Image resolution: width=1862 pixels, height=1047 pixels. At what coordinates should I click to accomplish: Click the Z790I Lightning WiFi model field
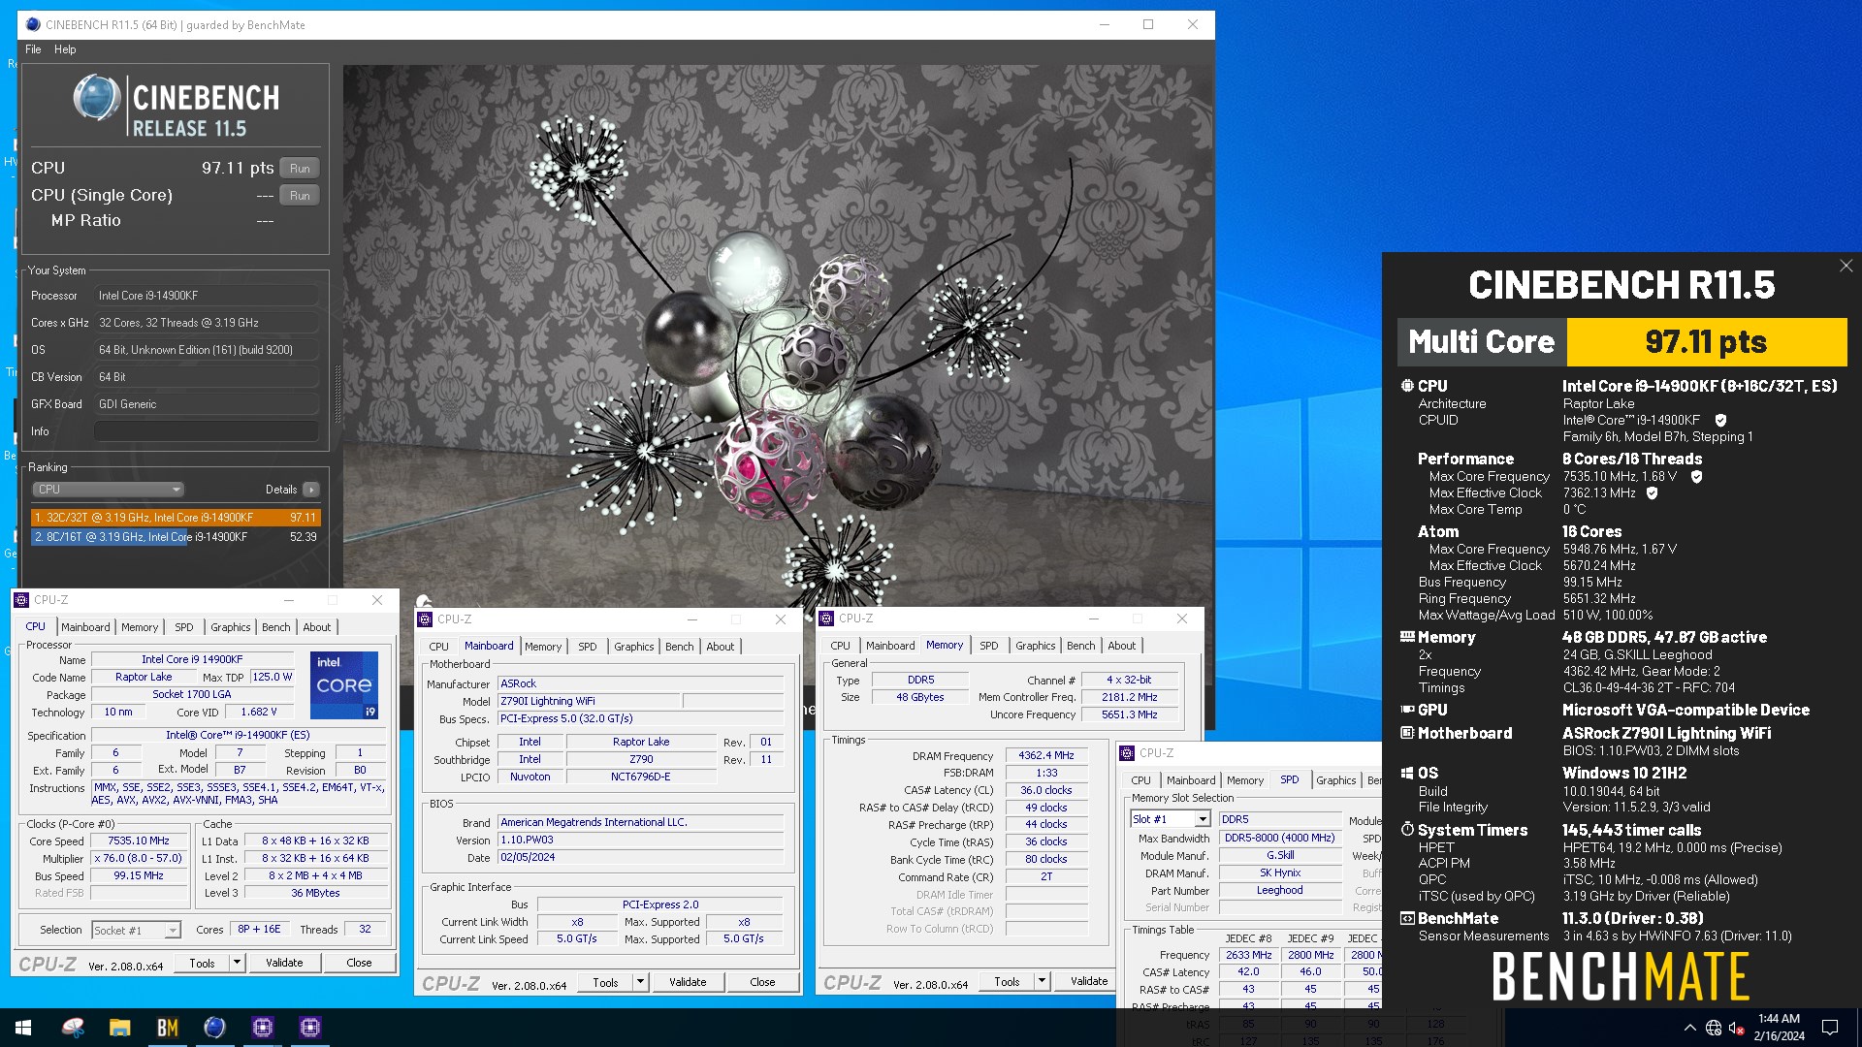(589, 701)
